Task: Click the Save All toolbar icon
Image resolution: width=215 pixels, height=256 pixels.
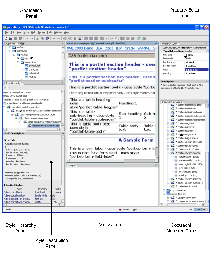Action: click(x=21, y=38)
